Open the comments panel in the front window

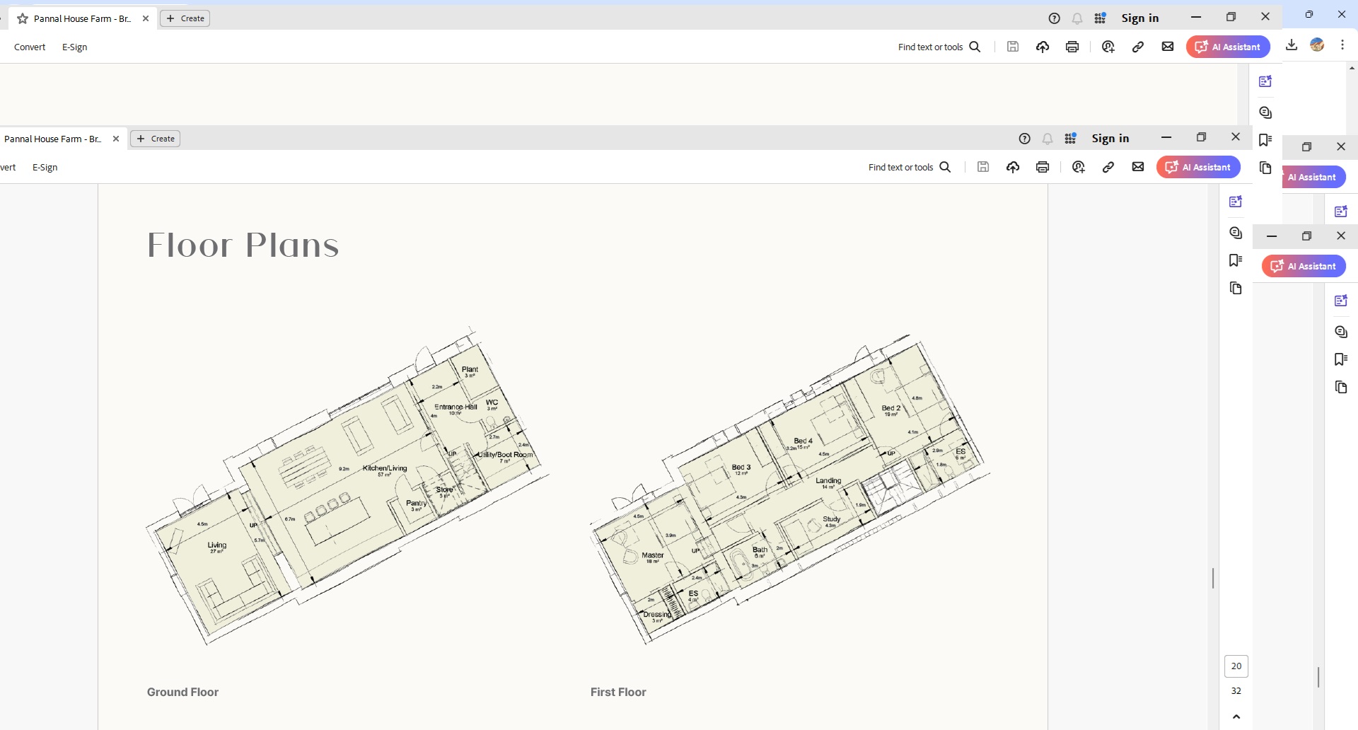1236,233
